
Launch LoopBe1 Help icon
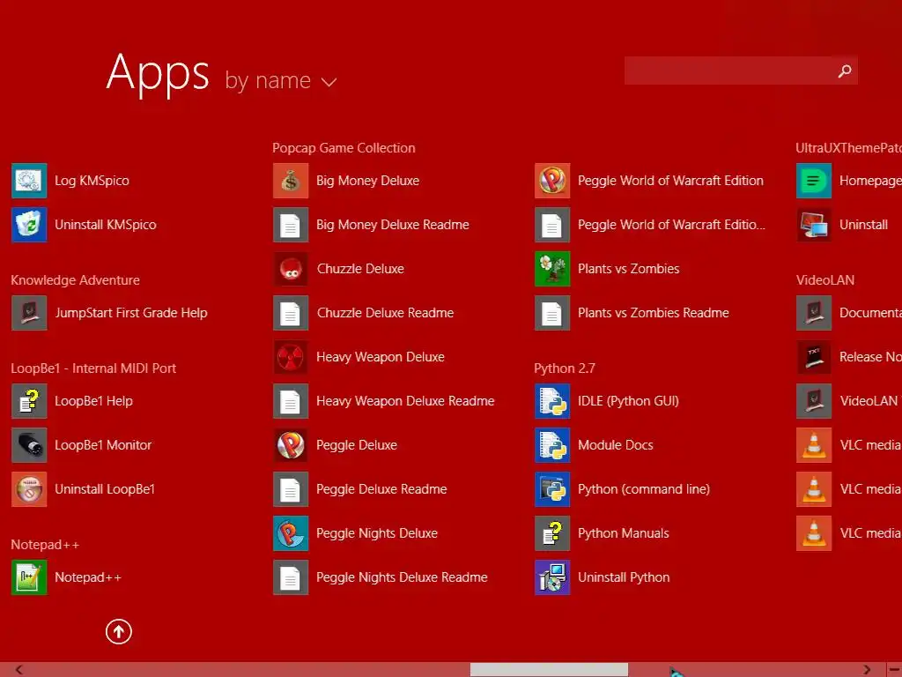(29, 401)
